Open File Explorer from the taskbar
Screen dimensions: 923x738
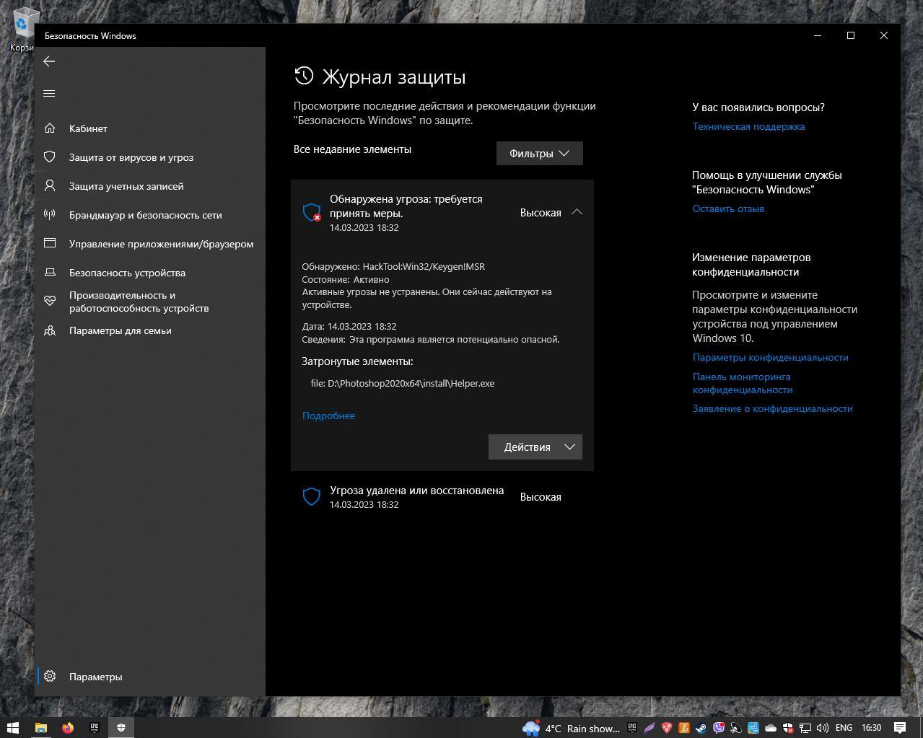[40, 727]
